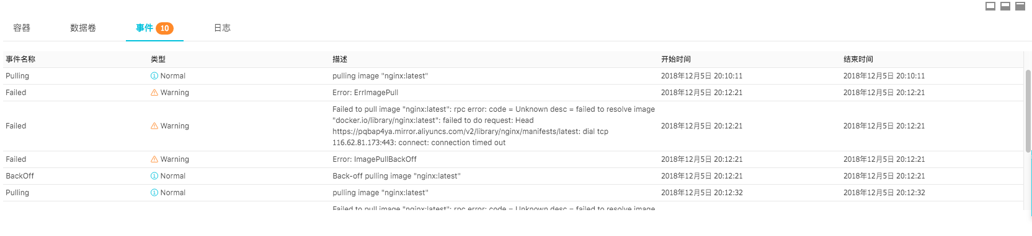Viewport: 1032px width, 236px height.
Task: Open the 日志 tab
Action: [222, 28]
